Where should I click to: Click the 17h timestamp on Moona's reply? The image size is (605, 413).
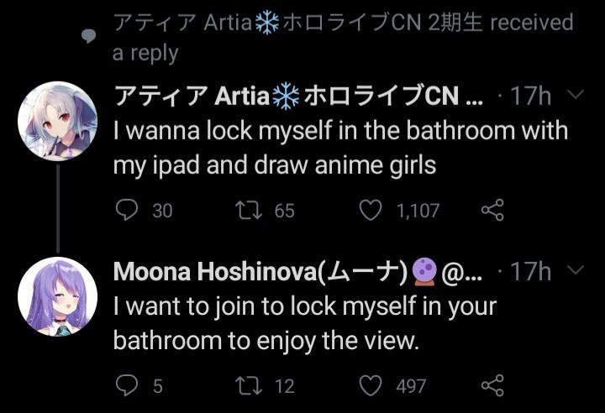point(529,272)
